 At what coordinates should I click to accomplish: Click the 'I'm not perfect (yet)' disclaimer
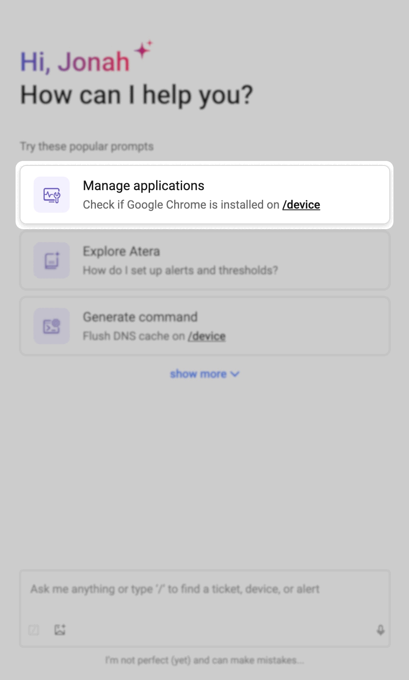point(204,660)
